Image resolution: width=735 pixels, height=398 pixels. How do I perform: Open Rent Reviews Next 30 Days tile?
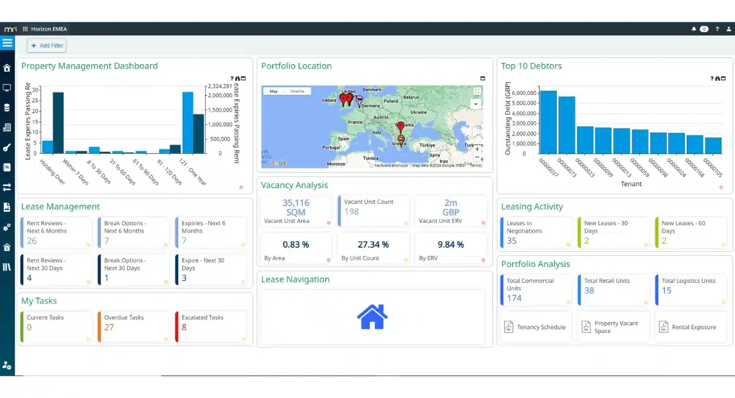[x=56, y=269]
